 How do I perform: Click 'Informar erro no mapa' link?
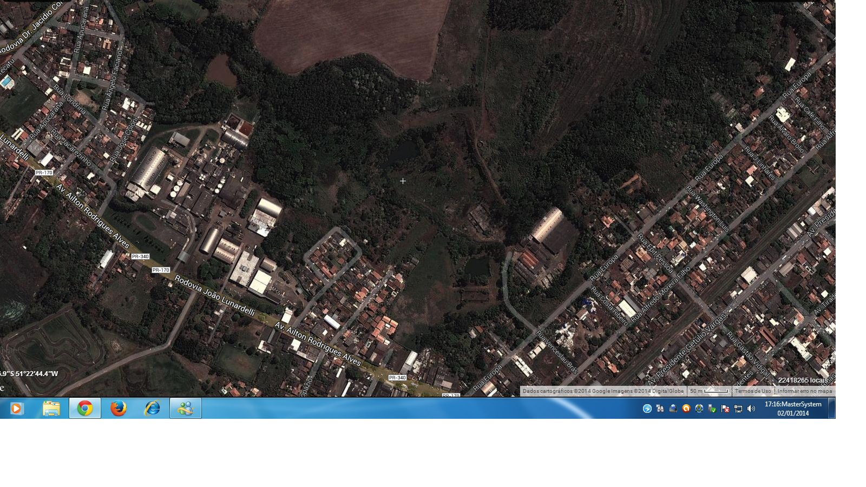[x=805, y=391]
